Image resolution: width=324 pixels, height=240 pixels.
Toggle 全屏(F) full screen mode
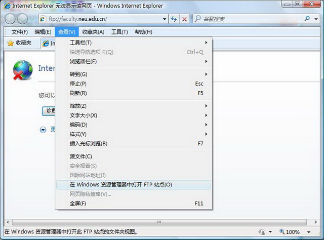coord(134,204)
